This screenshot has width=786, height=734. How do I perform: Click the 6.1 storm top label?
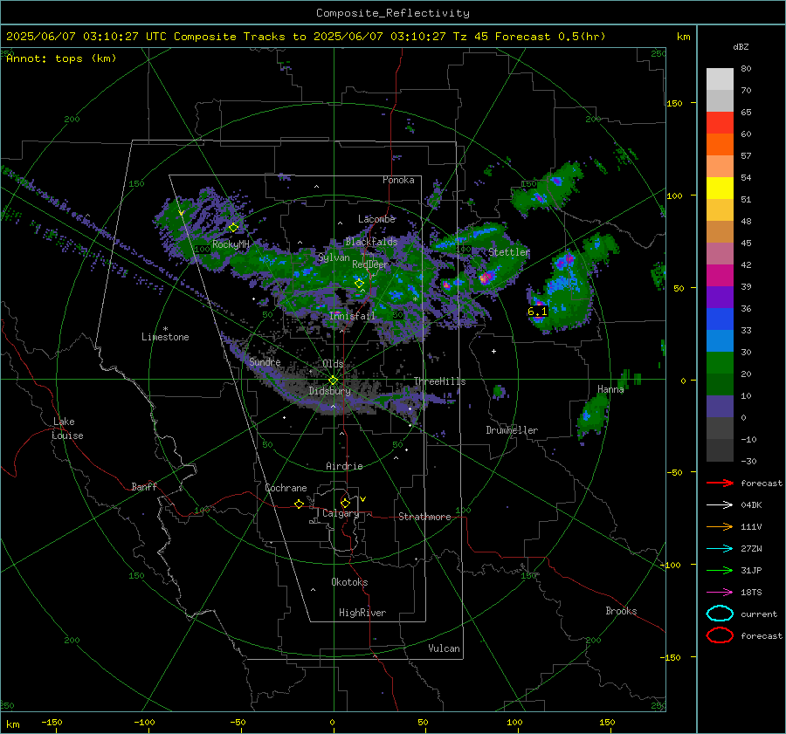pos(537,311)
